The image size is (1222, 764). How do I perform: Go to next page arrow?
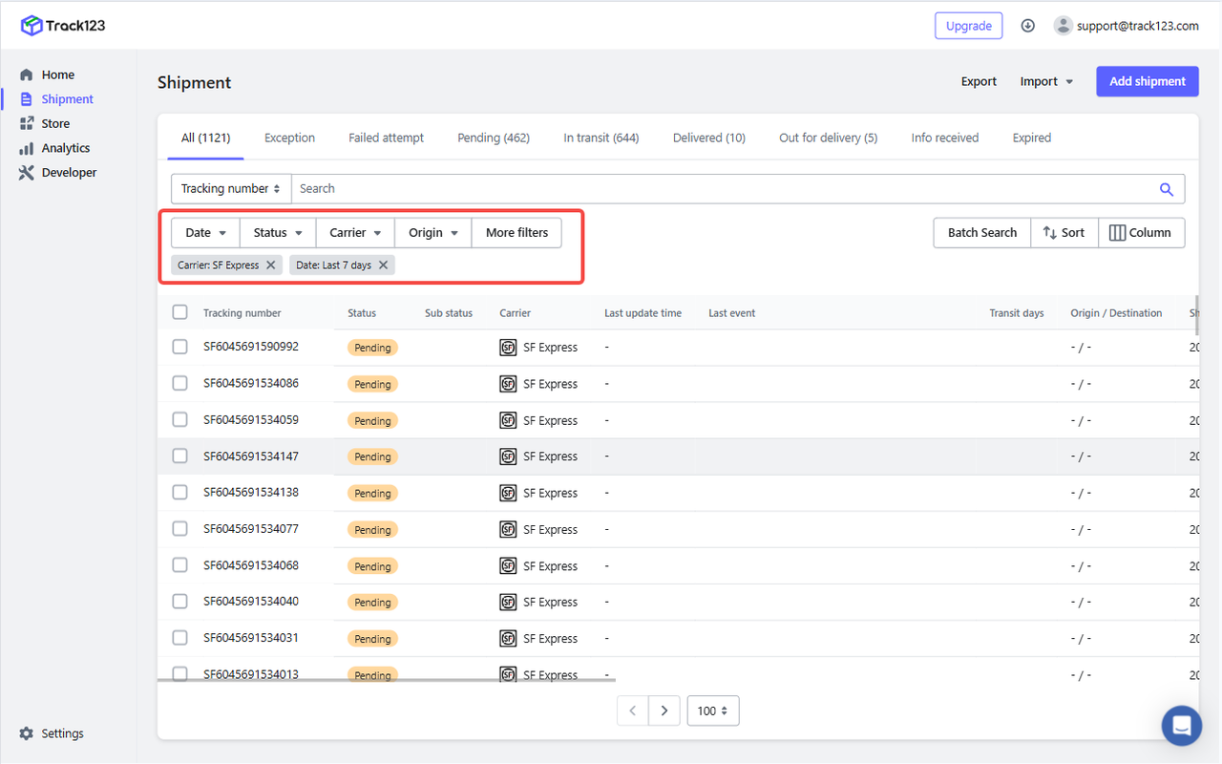click(x=664, y=711)
